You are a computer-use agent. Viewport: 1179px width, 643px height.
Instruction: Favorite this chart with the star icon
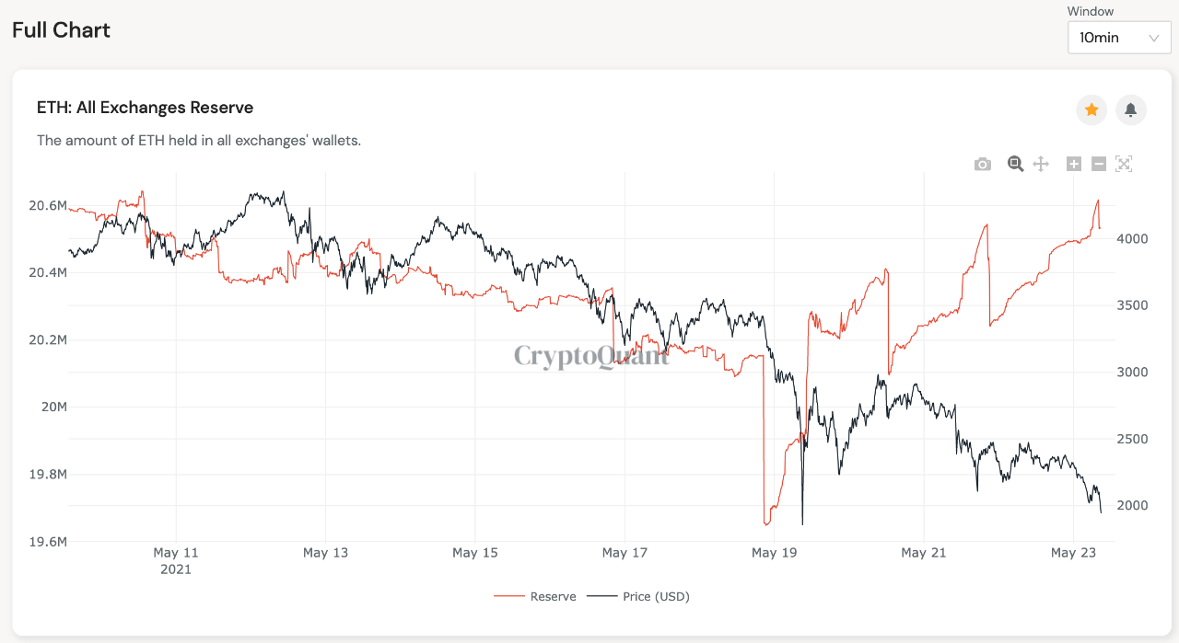(x=1091, y=110)
